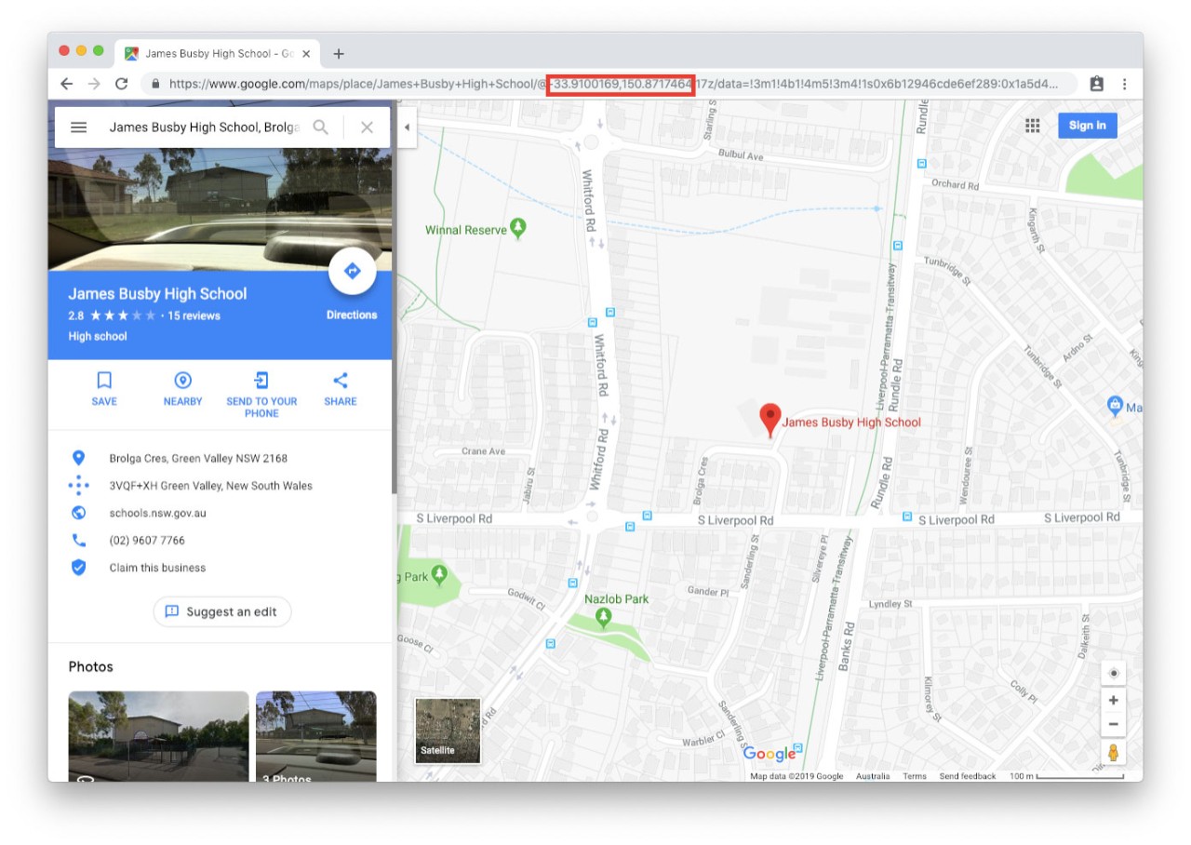Click the site lock icon in address bar
Screen dimensions: 1191x845
tap(155, 84)
